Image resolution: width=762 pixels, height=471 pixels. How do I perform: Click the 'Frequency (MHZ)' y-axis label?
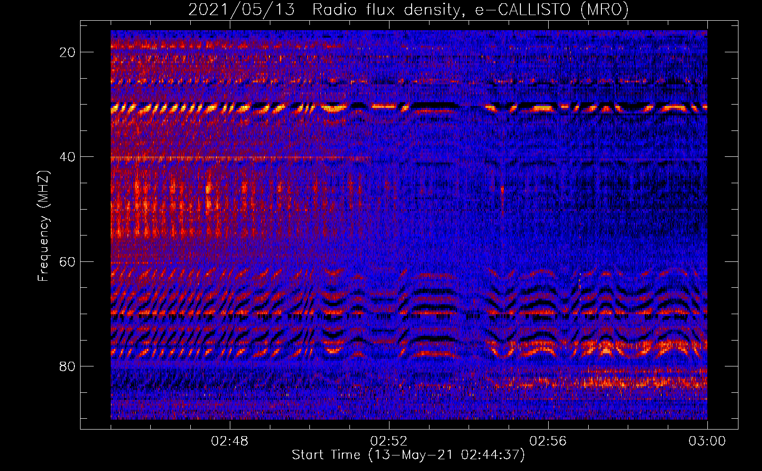pos(43,226)
